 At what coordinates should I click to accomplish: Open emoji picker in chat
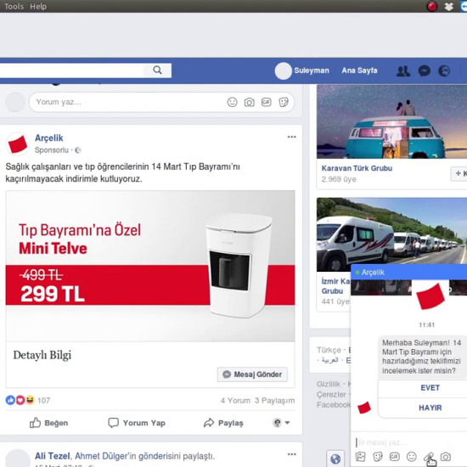[x=412, y=457]
